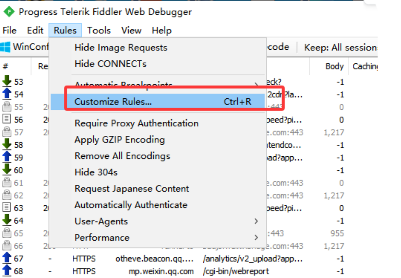Open the Edit menu
Screen dimensions: 401x278
click(x=35, y=30)
